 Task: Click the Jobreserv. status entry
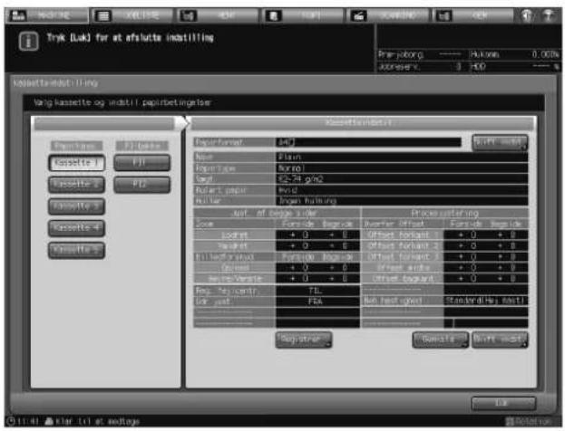420,67
